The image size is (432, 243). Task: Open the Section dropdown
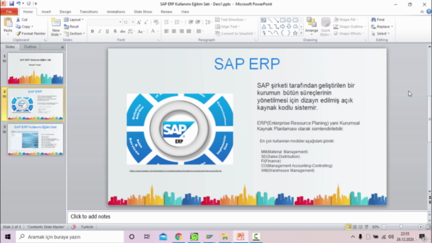74,34
